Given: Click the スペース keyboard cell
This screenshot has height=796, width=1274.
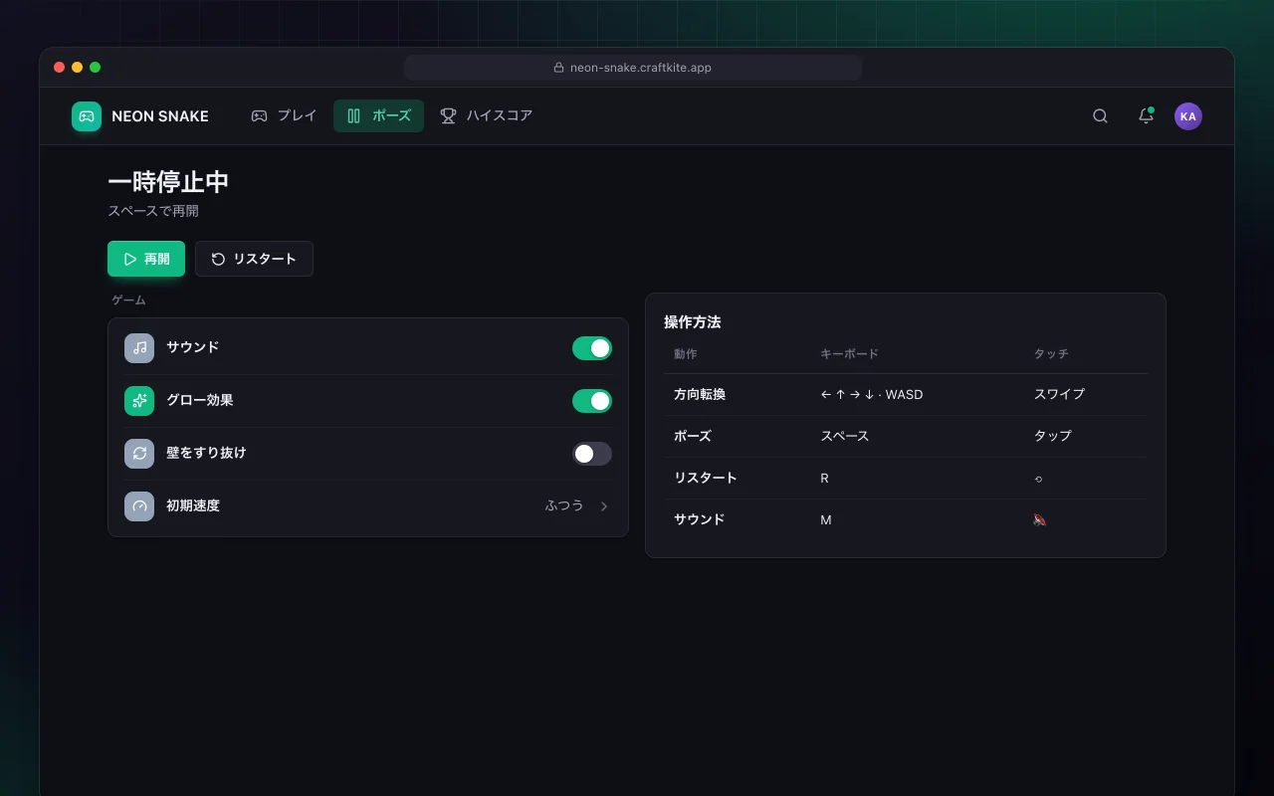Looking at the screenshot, I should (845, 437).
